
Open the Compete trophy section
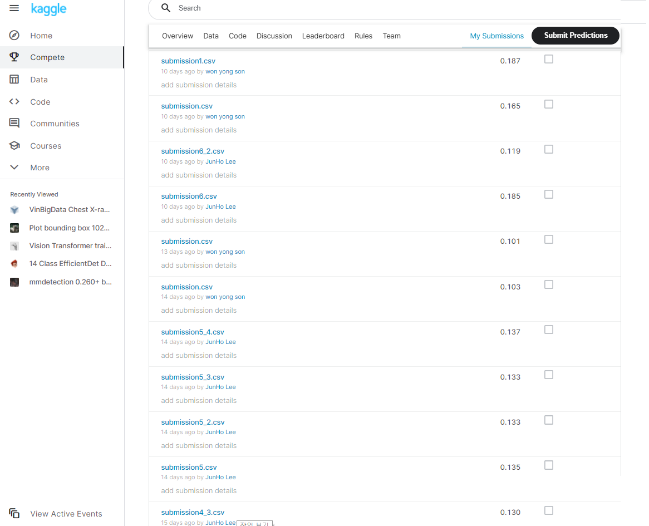[x=47, y=57]
